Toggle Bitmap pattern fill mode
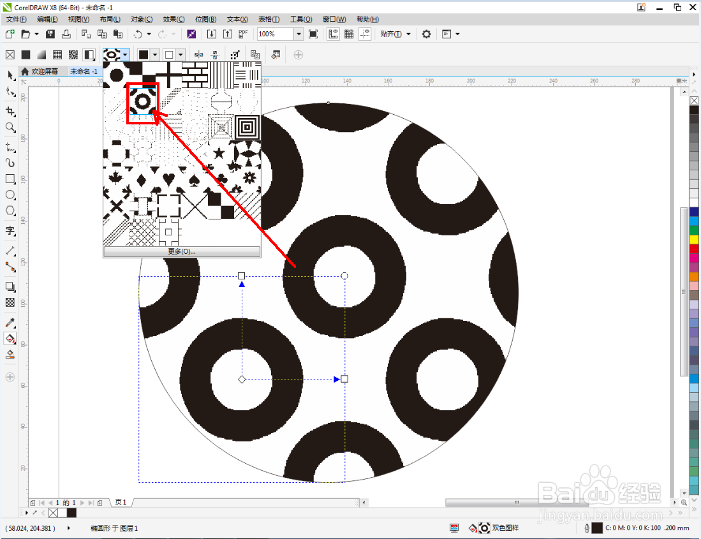This screenshot has height=539, width=701. (x=73, y=54)
